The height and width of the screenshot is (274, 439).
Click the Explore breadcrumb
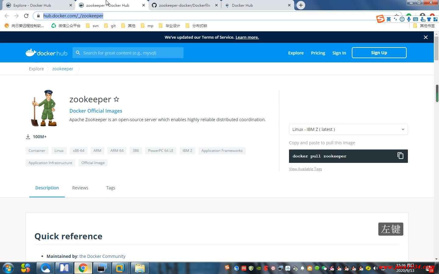(x=36, y=69)
